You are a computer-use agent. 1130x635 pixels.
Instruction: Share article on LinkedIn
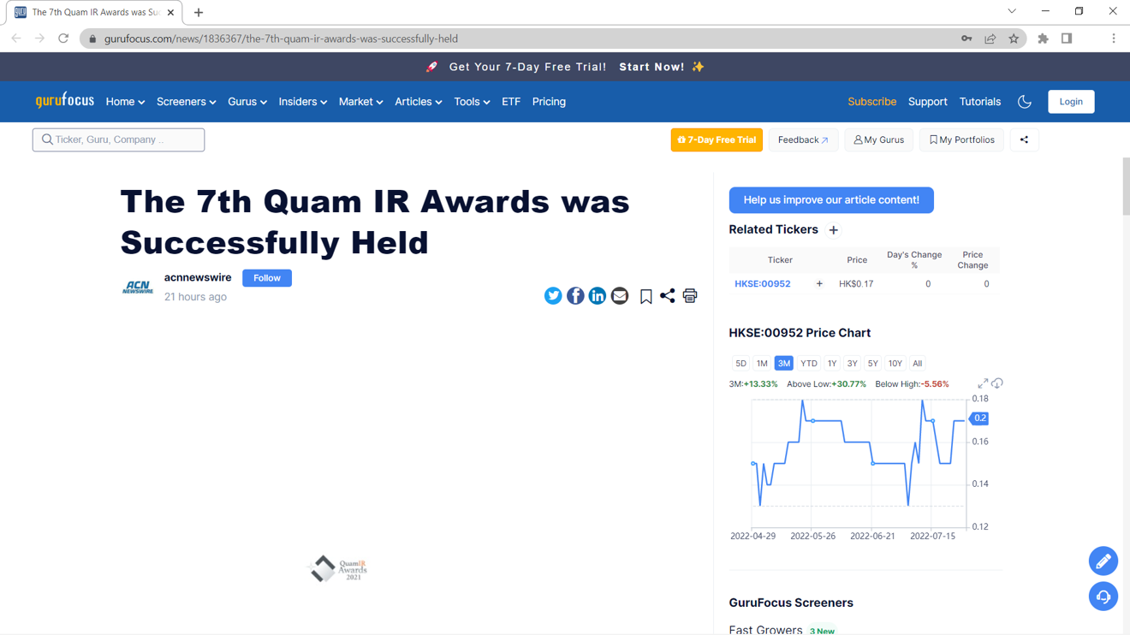tap(598, 296)
